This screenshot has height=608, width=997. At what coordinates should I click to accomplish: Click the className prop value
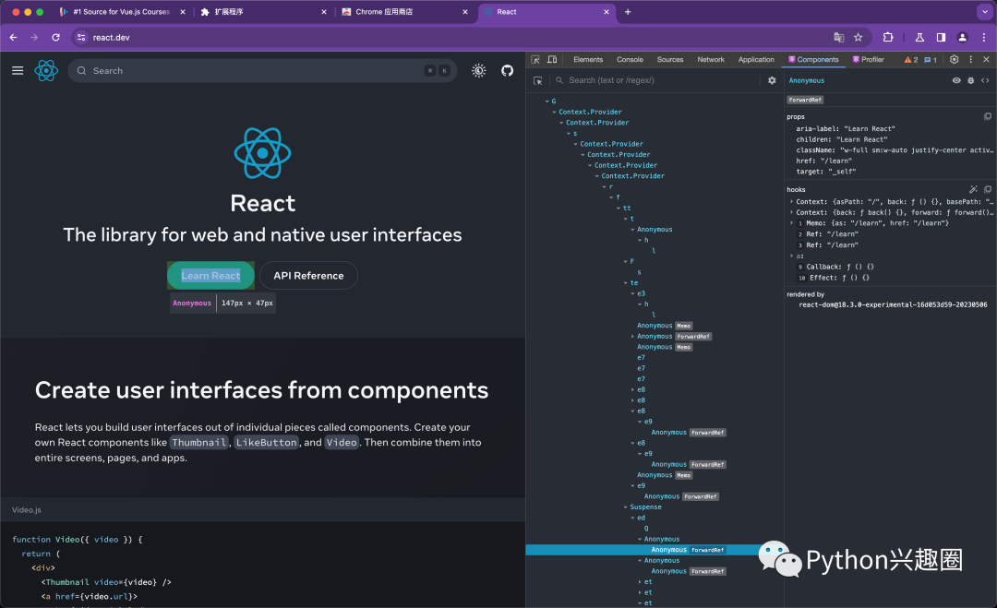917,150
